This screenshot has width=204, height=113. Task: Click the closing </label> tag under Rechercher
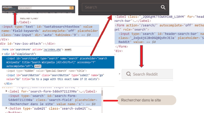click(24, 22)
